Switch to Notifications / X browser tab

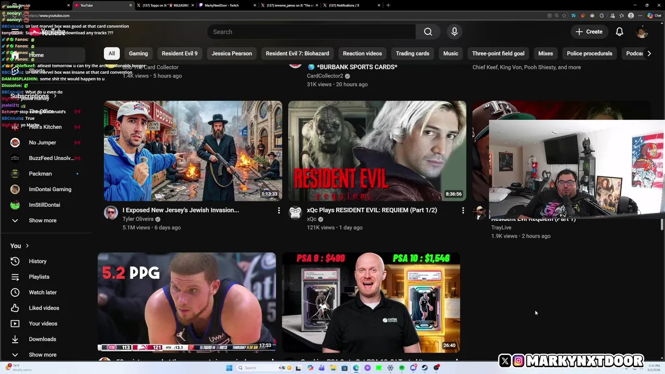(x=351, y=5)
